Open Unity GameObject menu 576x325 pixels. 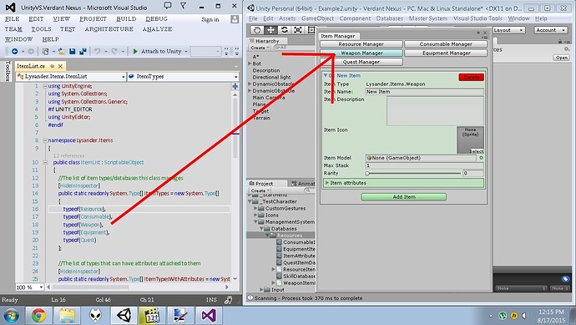[317, 18]
